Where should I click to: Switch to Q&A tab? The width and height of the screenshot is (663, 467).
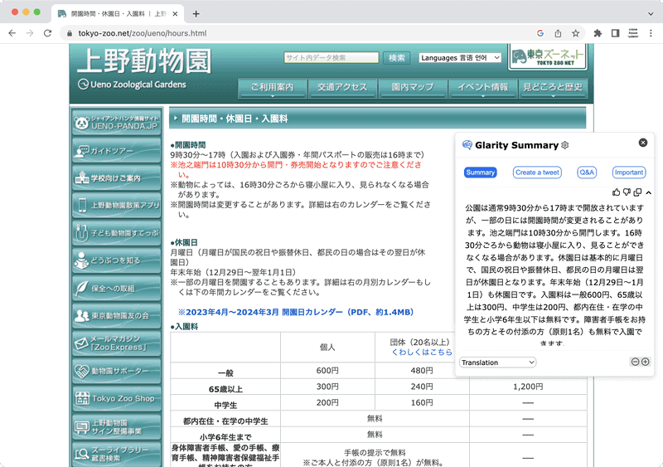[x=587, y=173]
